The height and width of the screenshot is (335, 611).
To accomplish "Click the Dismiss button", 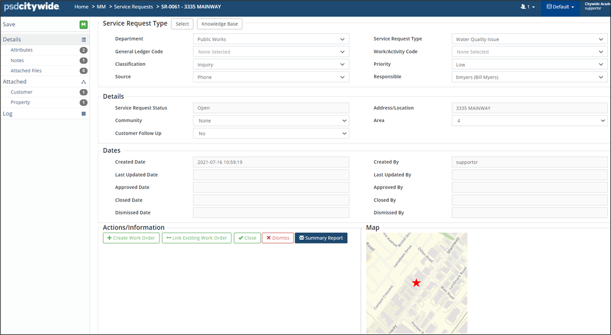I will 277,238.
